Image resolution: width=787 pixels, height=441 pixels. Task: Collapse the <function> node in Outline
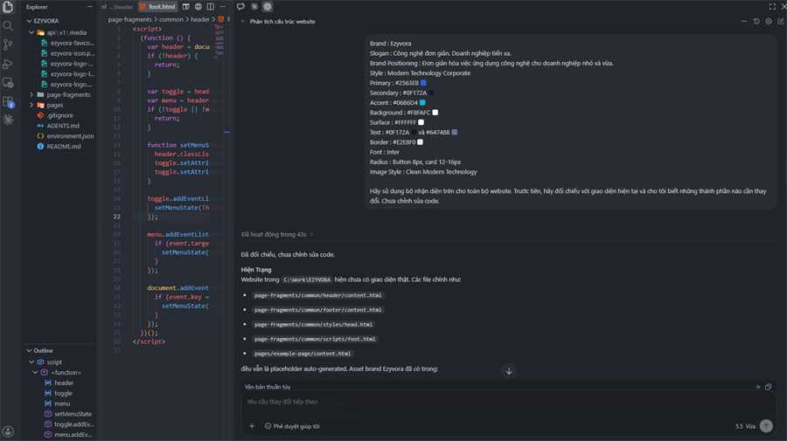tap(35, 372)
